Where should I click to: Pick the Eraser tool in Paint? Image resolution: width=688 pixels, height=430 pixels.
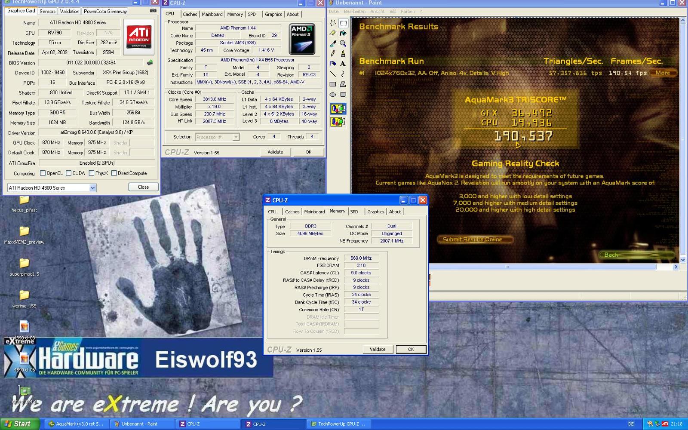coord(333,33)
